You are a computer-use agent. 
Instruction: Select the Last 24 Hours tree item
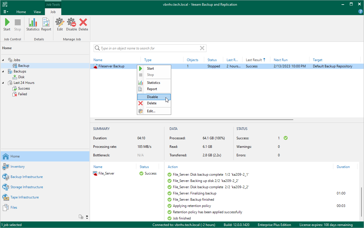point(24,83)
